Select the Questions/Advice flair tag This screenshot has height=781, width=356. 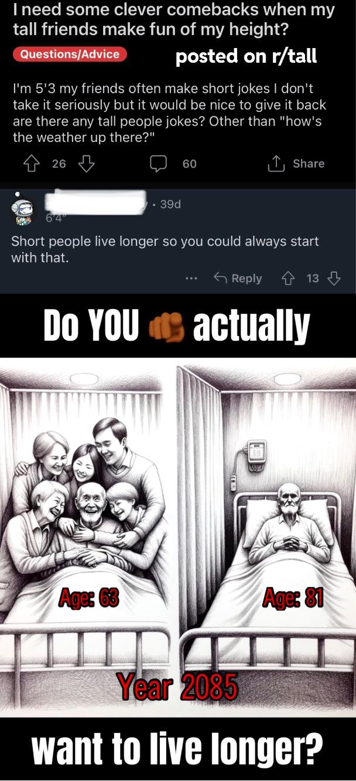click(70, 55)
